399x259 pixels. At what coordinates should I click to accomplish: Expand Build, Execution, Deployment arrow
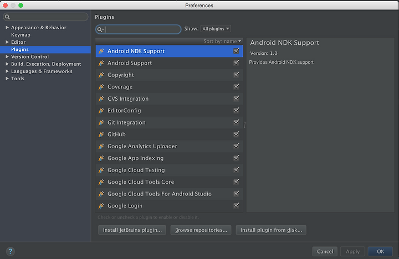(x=7, y=64)
